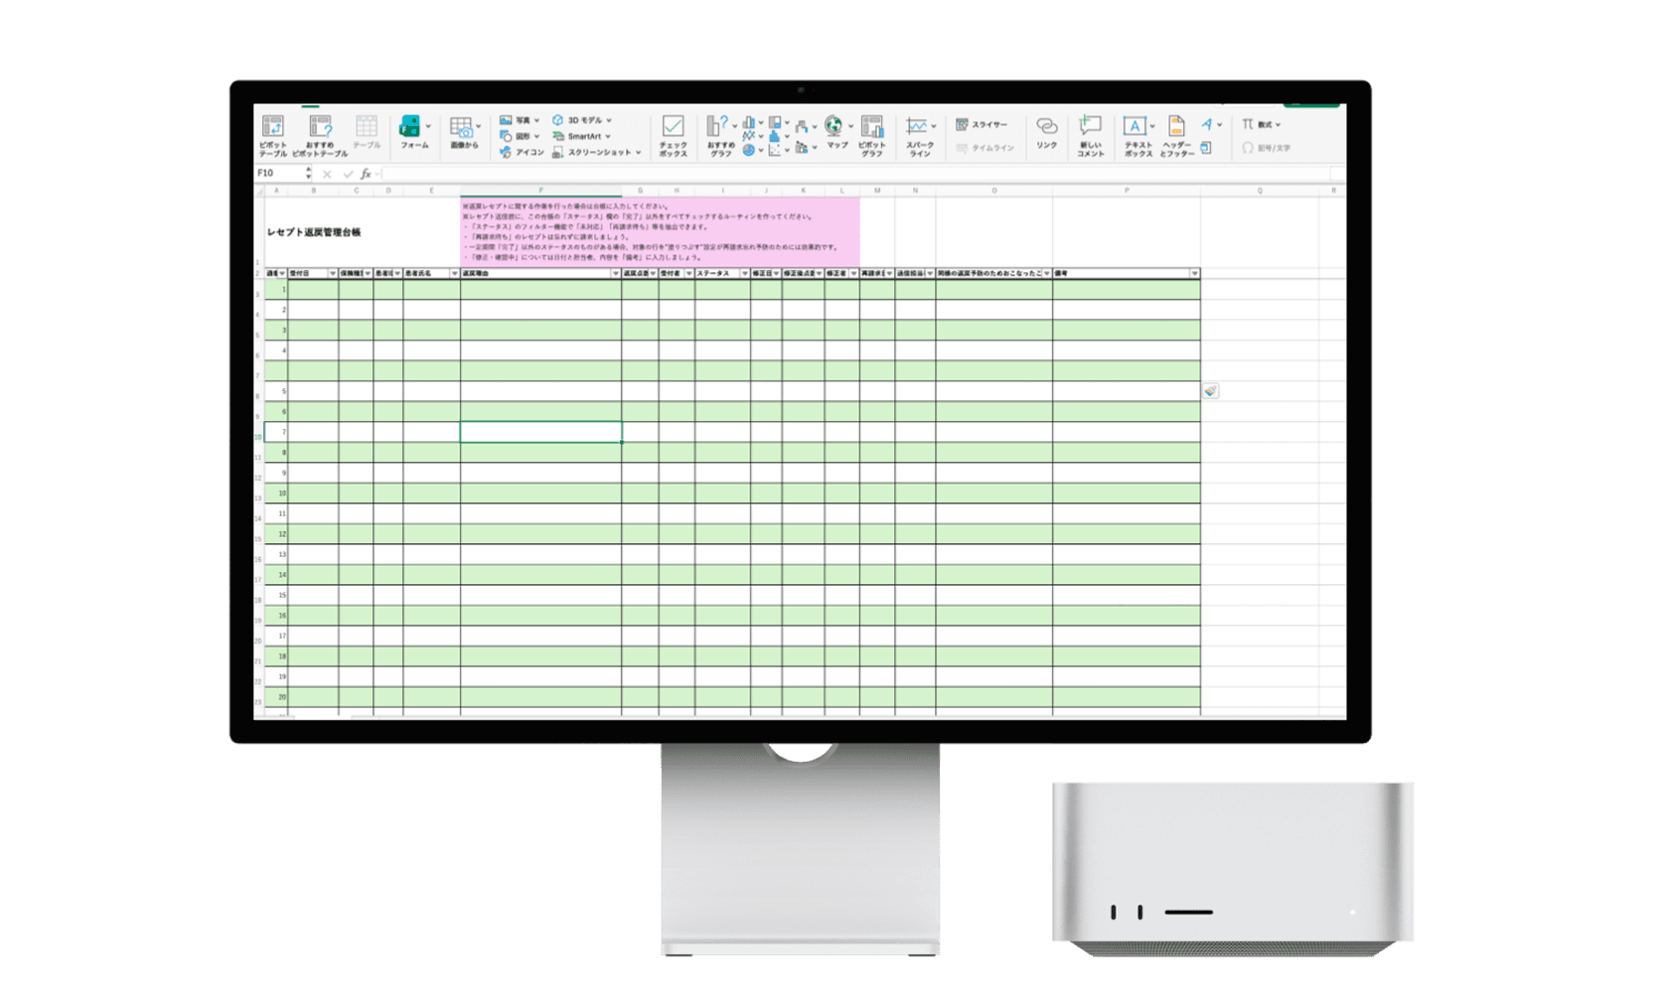Select column F header

(540, 191)
